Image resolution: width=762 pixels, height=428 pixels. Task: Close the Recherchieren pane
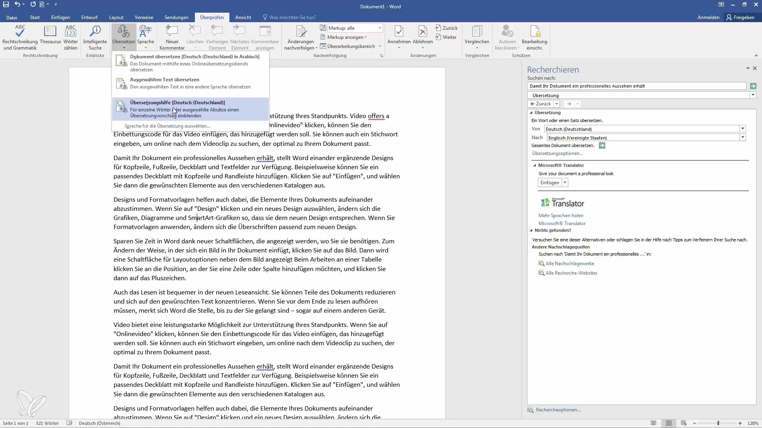(755, 69)
